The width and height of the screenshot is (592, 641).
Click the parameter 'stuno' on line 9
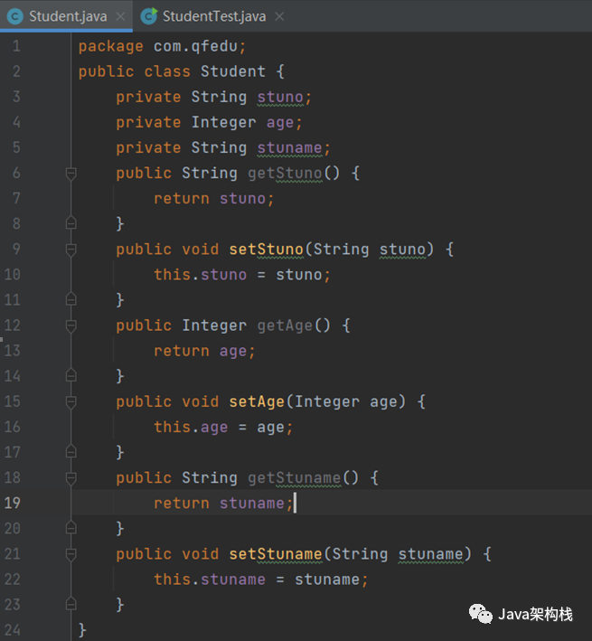[x=402, y=250]
